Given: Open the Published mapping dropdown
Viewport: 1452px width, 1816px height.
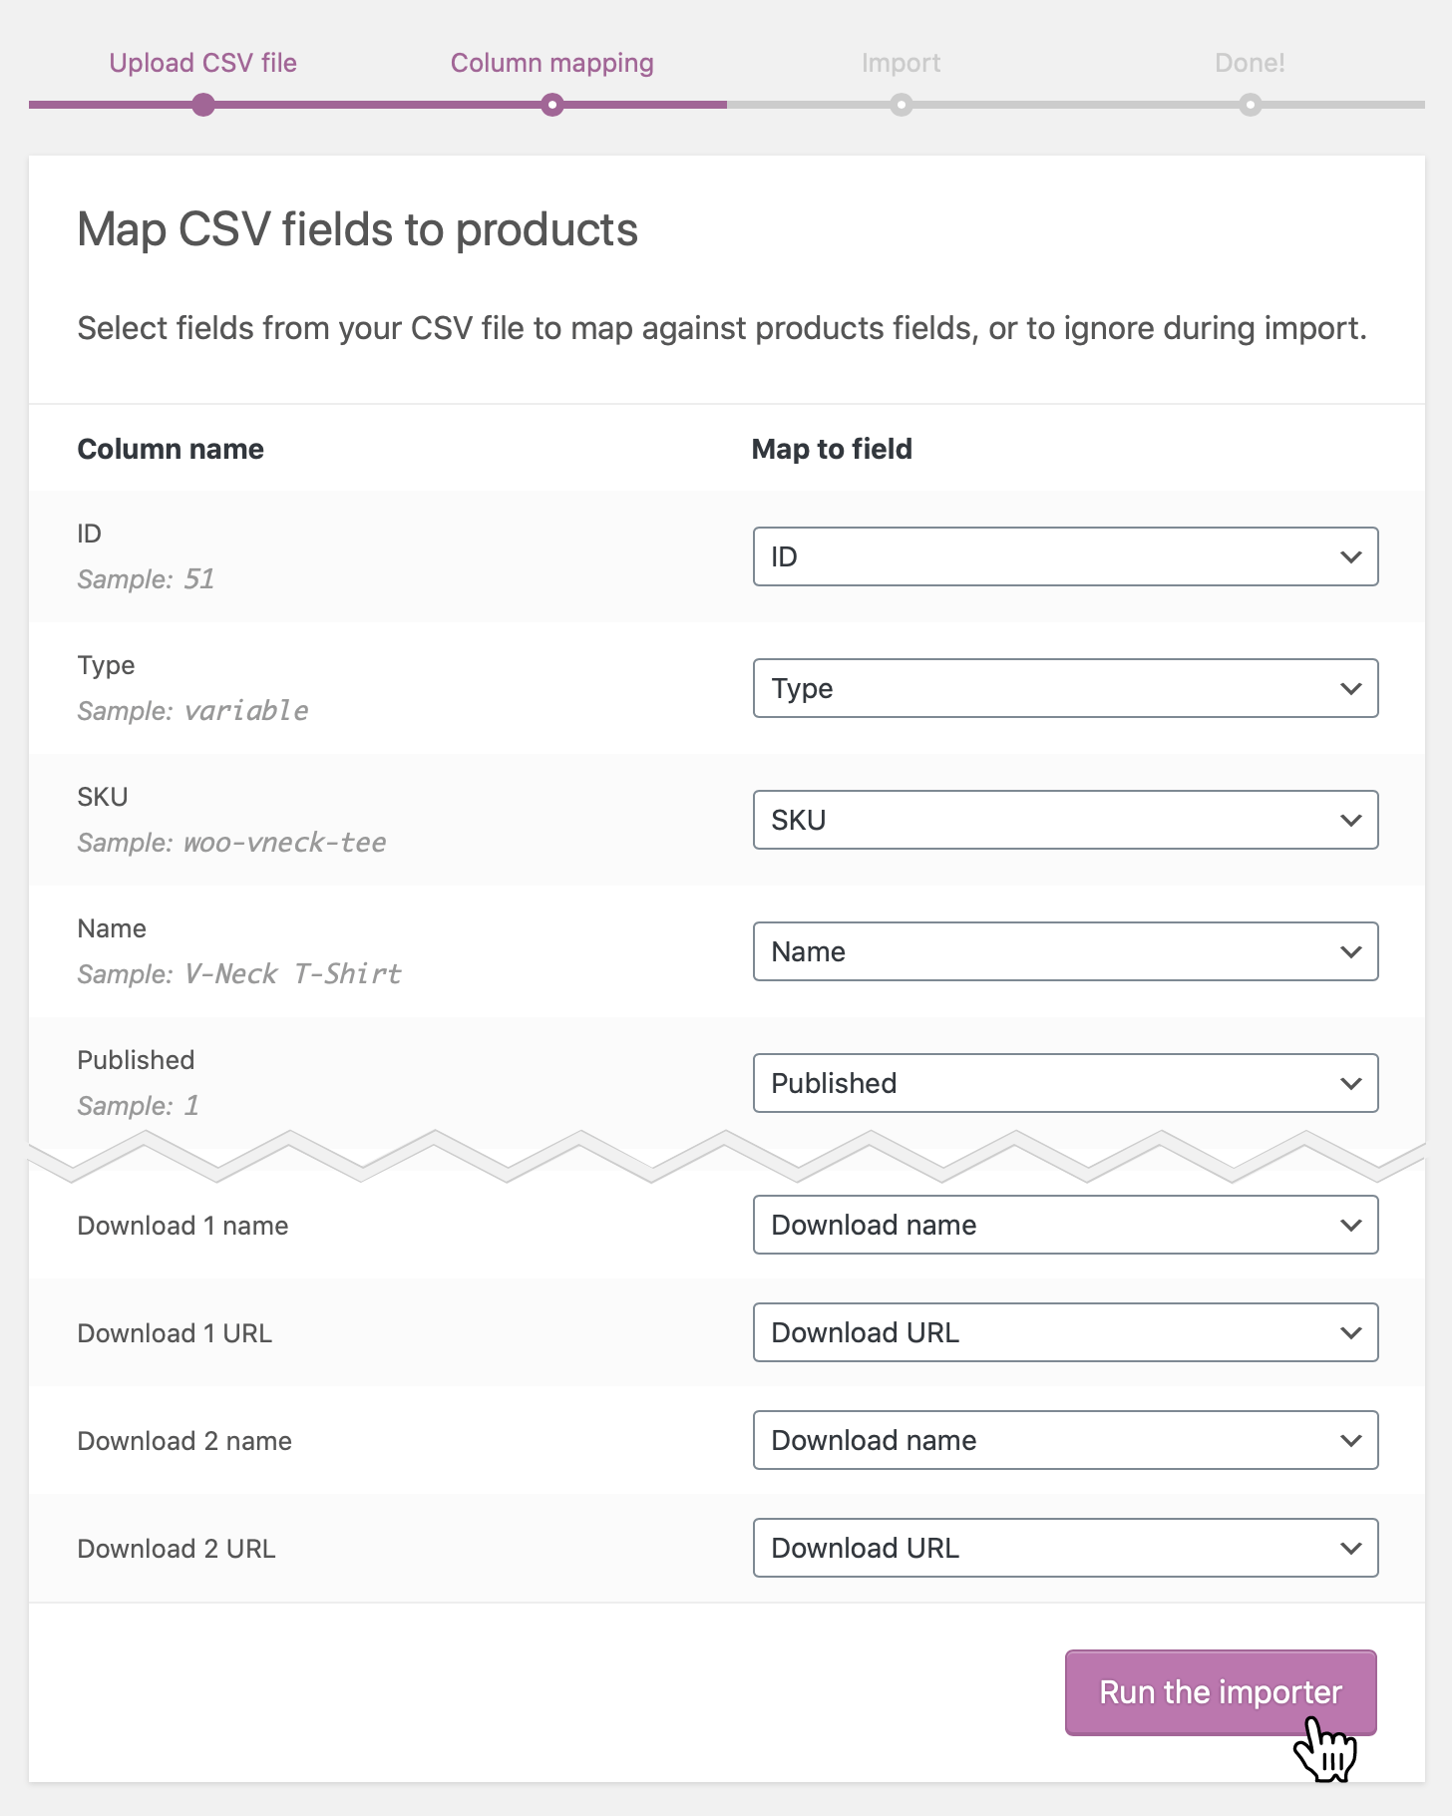Looking at the screenshot, I should 1064,1083.
